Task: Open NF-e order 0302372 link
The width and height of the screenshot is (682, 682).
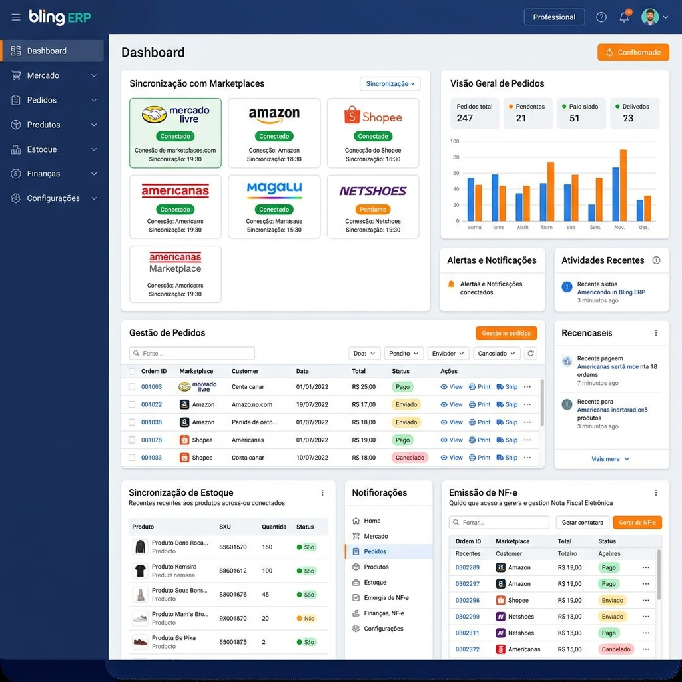Action: [467, 649]
